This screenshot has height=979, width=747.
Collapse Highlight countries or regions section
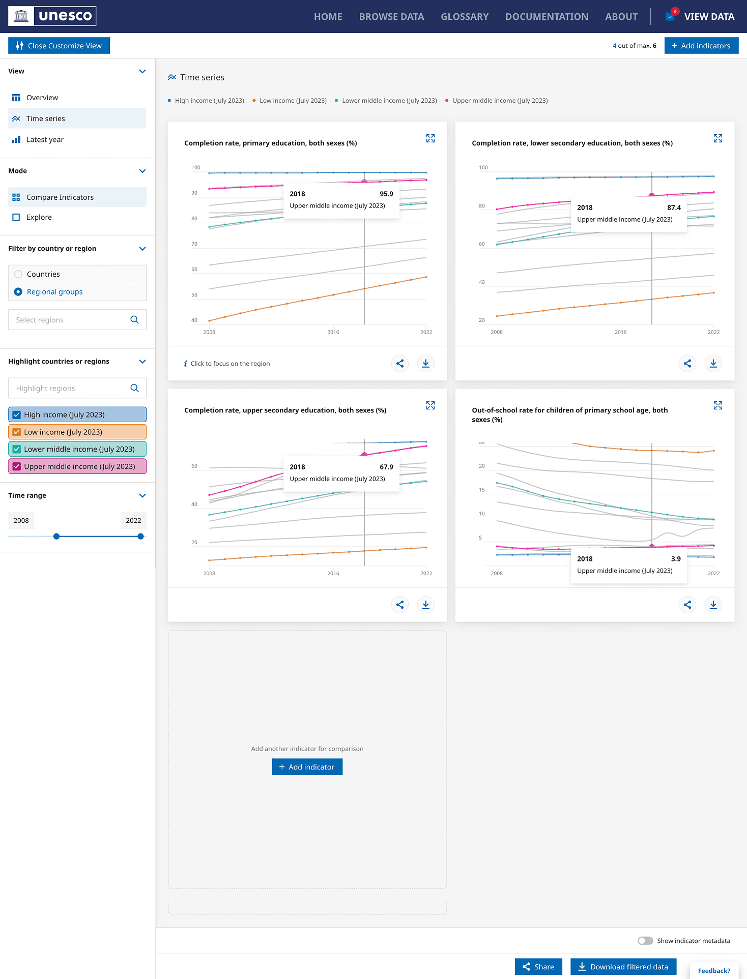(x=142, y=362)
